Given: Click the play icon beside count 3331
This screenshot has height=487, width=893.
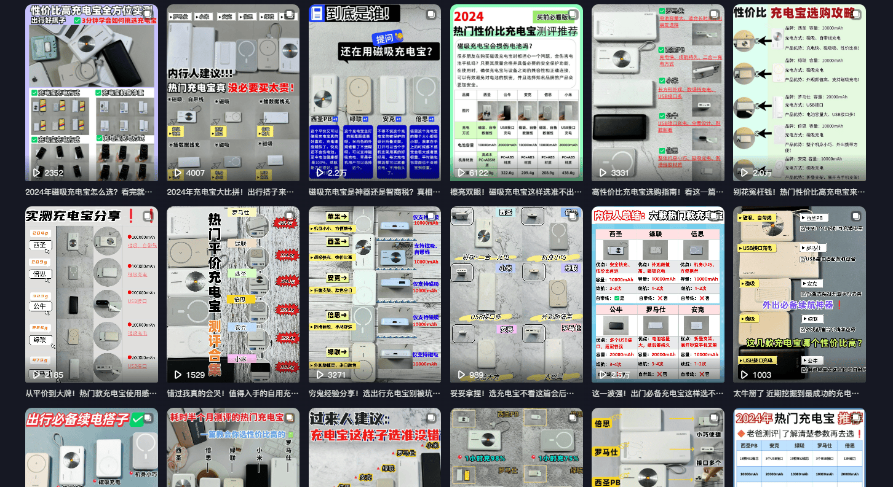Looking at the screenshot, I should click(x=603, y=173).
